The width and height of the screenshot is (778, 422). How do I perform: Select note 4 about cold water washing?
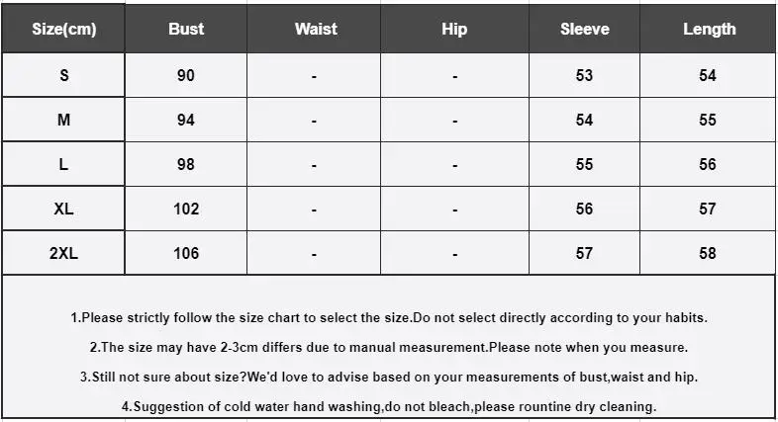tap(389, 406)
